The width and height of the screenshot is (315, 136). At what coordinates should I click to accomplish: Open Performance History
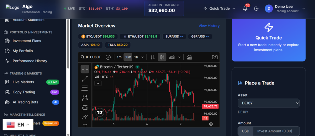[30, 61]
